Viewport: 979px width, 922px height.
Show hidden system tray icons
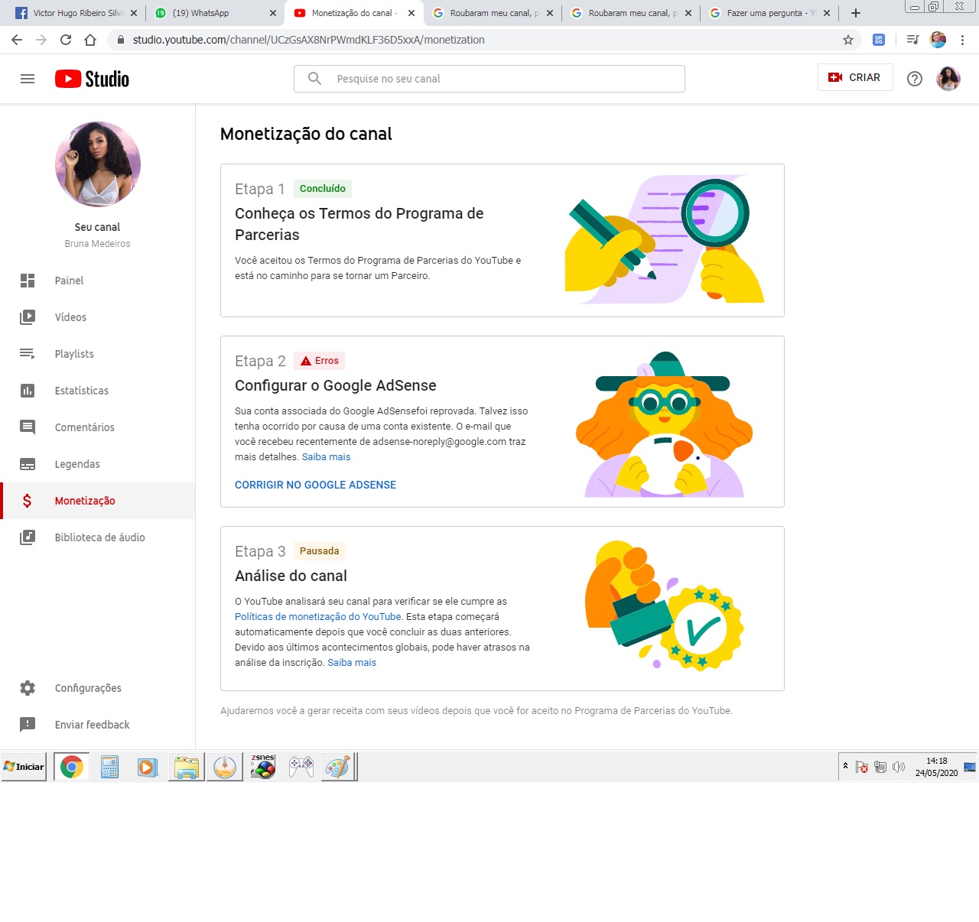click(x=845, y=765)
